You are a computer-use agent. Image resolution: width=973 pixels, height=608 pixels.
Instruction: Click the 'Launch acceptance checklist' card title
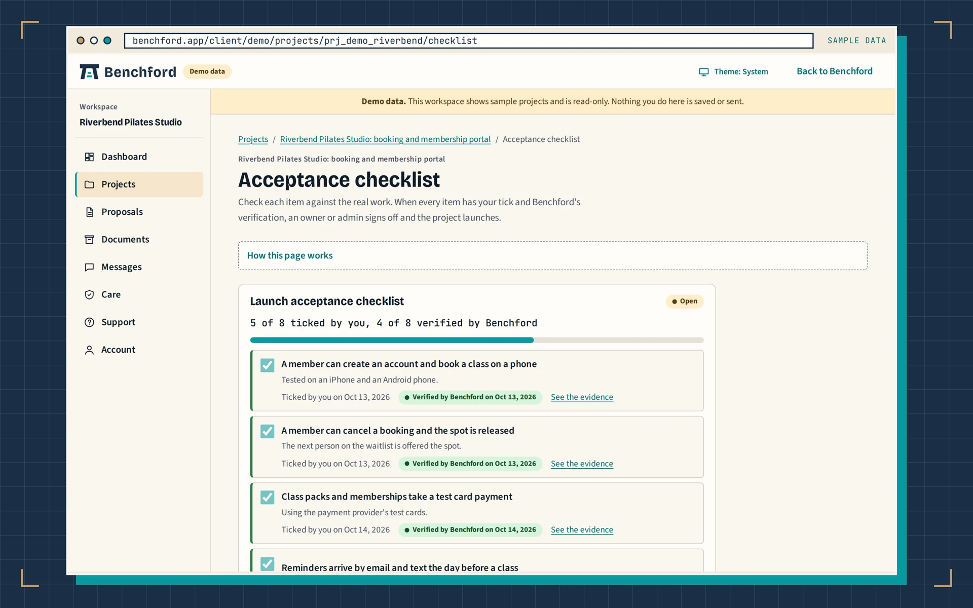[327, 301]
